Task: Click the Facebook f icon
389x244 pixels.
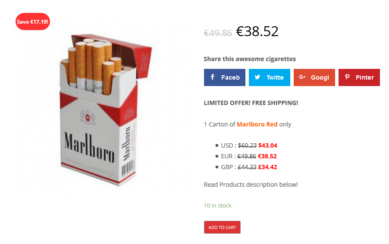Action: click(x=212, y=77)
